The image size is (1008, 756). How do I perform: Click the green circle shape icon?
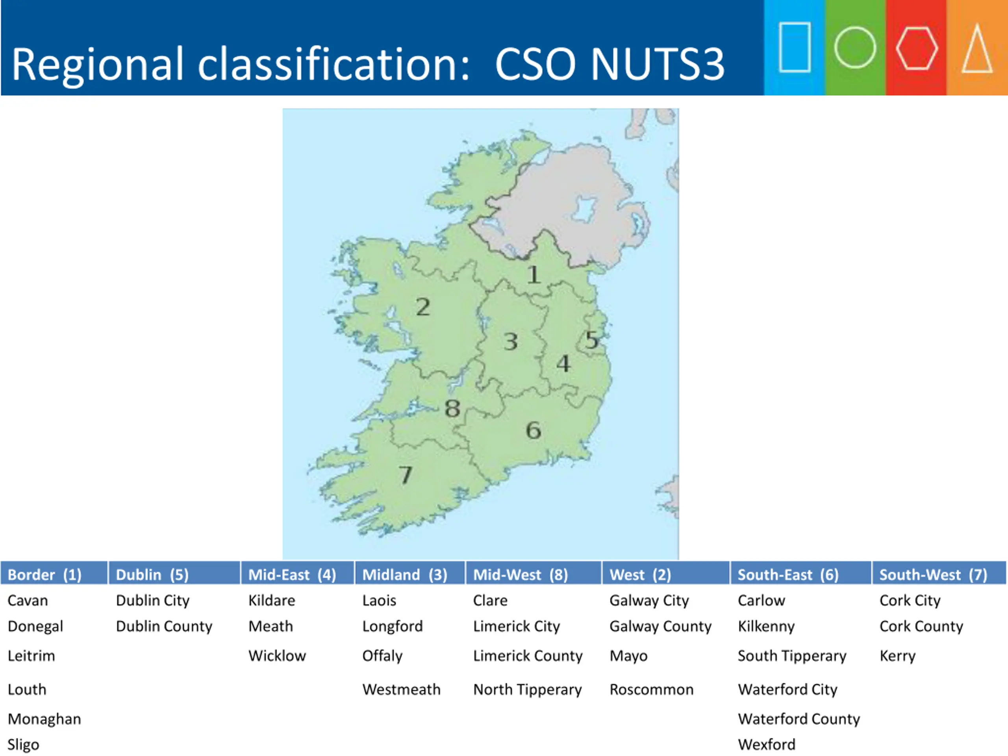click(855, 47)
